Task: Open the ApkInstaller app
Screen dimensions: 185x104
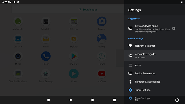Action: coord(18,21)
